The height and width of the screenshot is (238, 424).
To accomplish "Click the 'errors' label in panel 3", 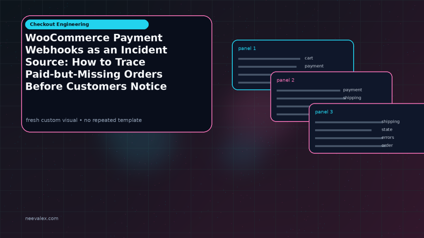I will pyautogui.click(x=388, y=137).
